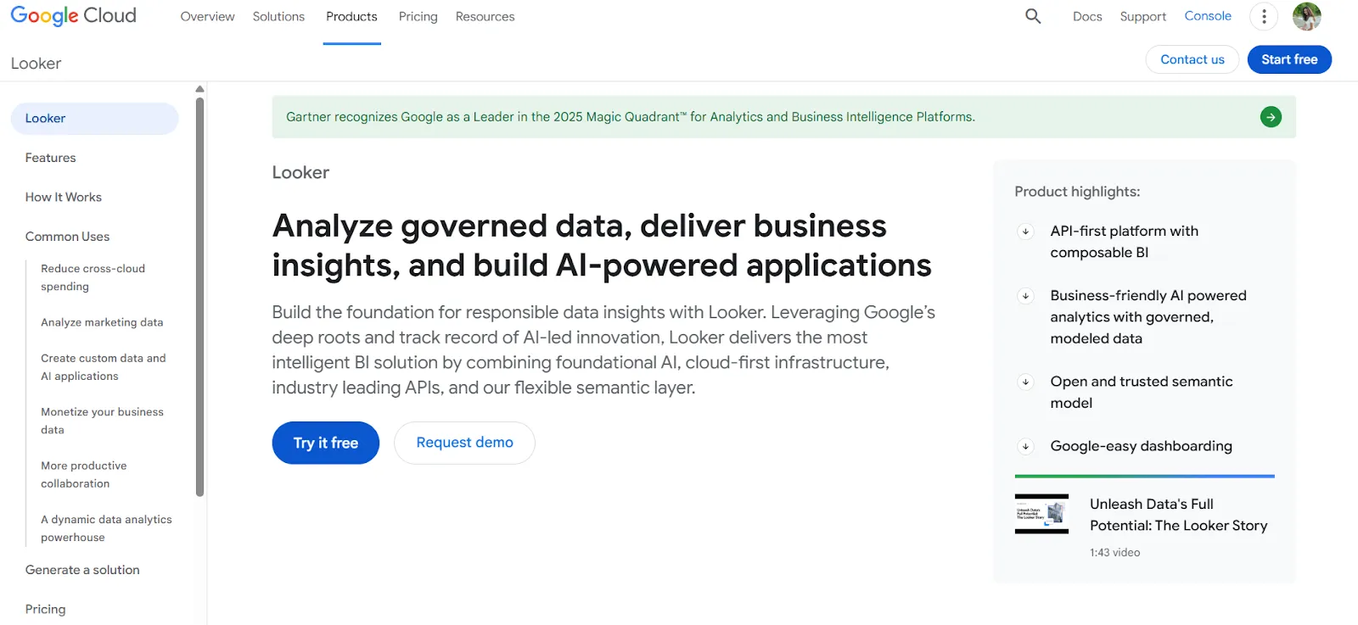Image resolution: width=1358 pixels, height=625 pixels.
Task: Expand the Google-easy dashboarding highlight
Action: point(1025,447)
